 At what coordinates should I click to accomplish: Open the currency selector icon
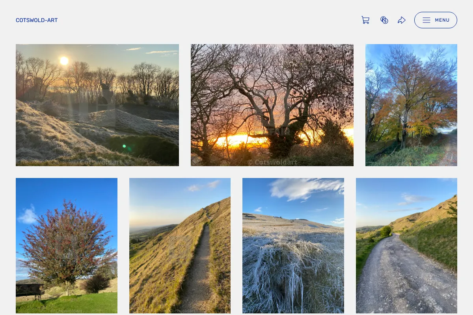pos(384,20)
